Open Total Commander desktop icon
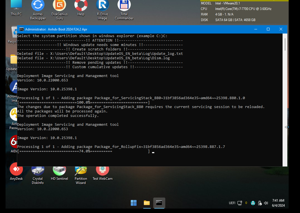This screenshot has height=213, width=300. (x=124, y=10)
